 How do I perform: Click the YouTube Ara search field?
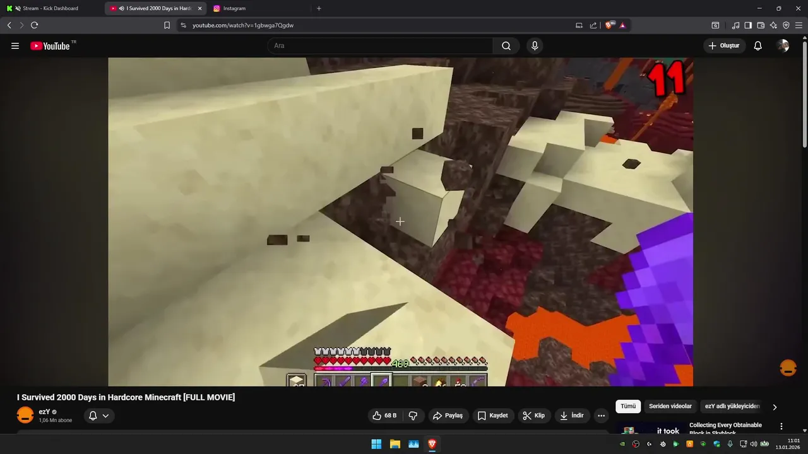(380, 46)
